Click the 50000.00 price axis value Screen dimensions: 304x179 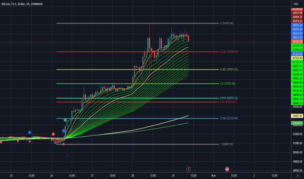(297, 152)
